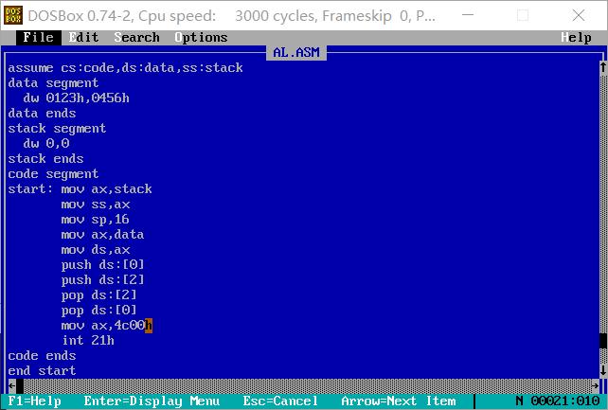This screenshot has width=608, height=410.
Task: Click the vertical scrollbar down arrow
Action: coord(603,370)
